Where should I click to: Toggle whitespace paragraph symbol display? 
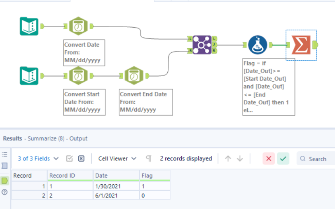coord(149,159)
